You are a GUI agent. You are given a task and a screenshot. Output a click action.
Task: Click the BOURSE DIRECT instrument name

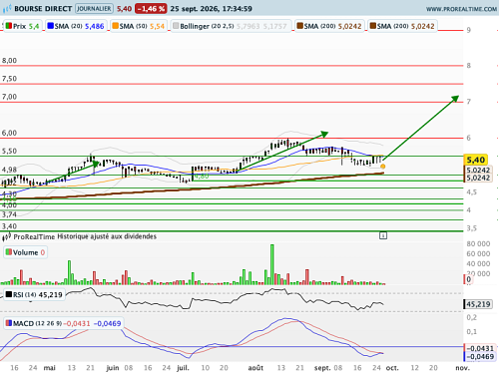(x=43, y=9)
